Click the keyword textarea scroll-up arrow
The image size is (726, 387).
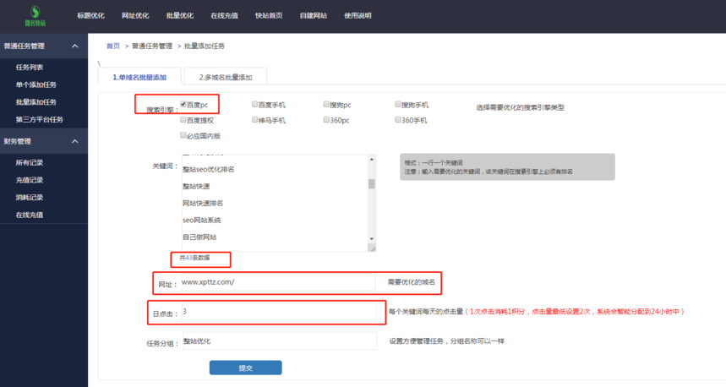click(x=371, y=159)
